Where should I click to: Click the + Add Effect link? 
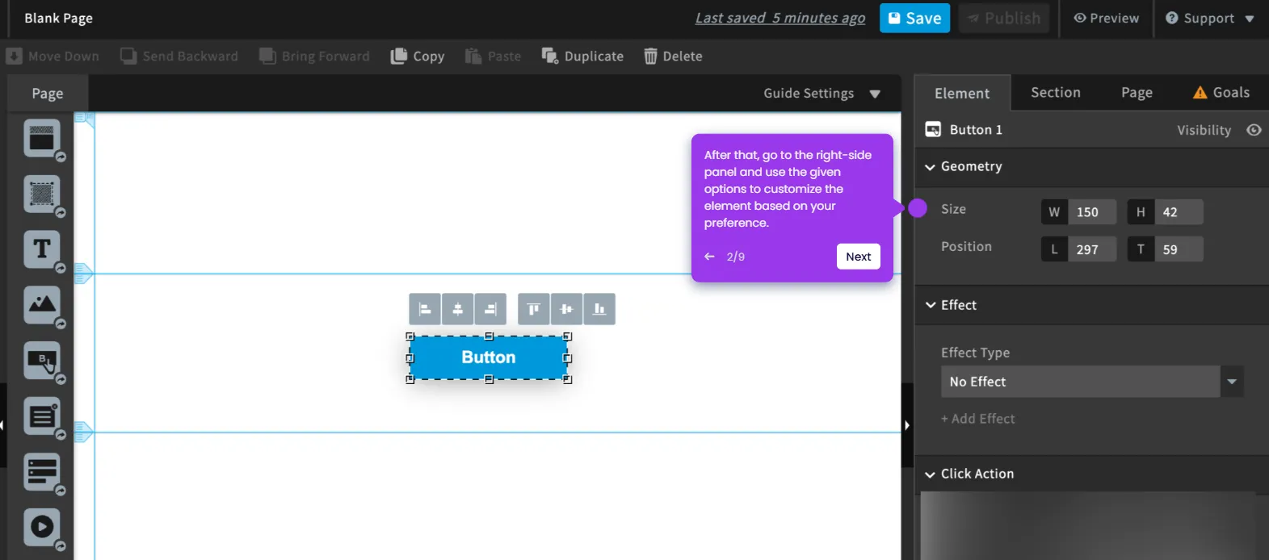[x=977, y=419]
